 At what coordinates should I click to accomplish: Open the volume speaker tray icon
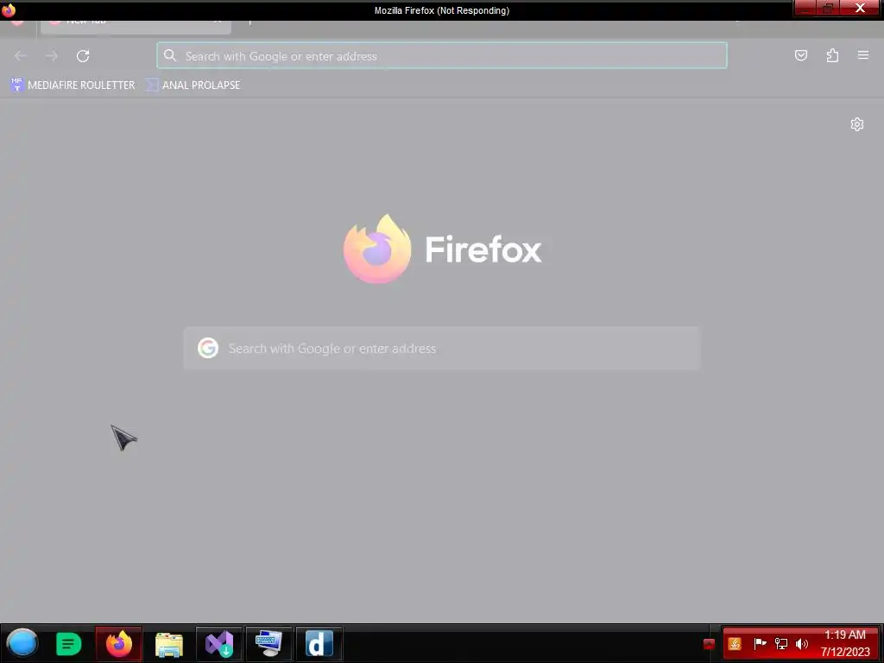pos(802,644)
